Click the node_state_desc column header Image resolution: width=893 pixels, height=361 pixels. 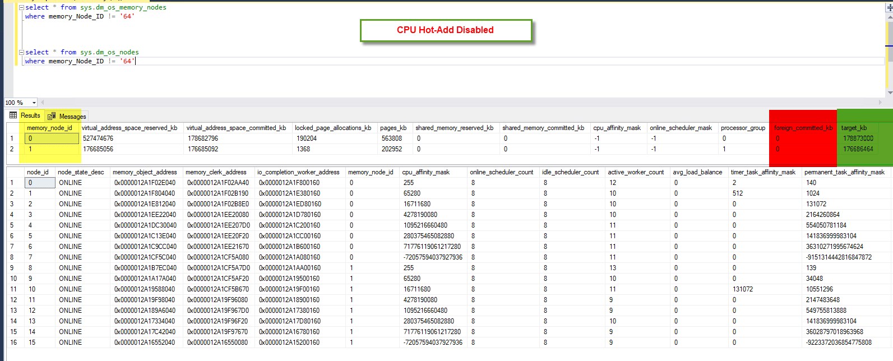[x=81, y=172]
